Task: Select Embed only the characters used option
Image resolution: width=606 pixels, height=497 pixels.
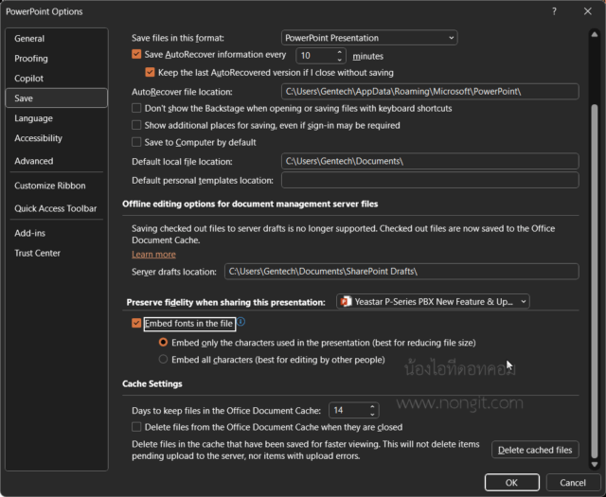Action: (163, 343)
